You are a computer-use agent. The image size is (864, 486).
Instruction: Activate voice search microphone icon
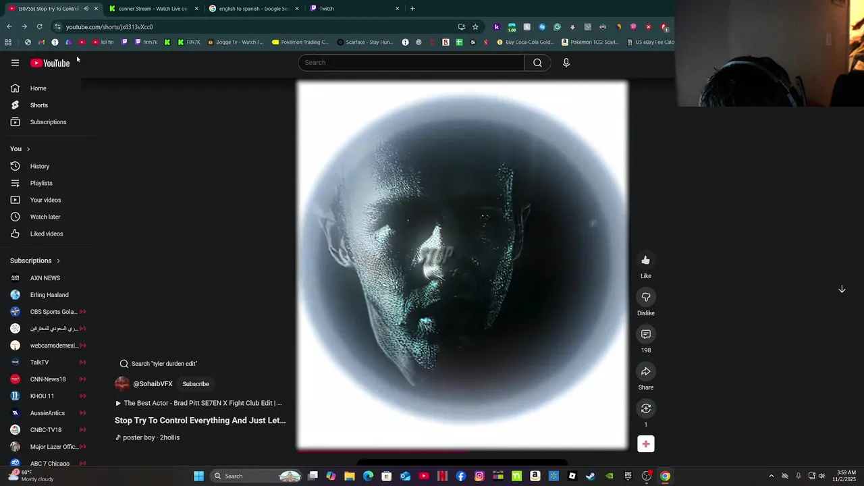tap(566, 63)
